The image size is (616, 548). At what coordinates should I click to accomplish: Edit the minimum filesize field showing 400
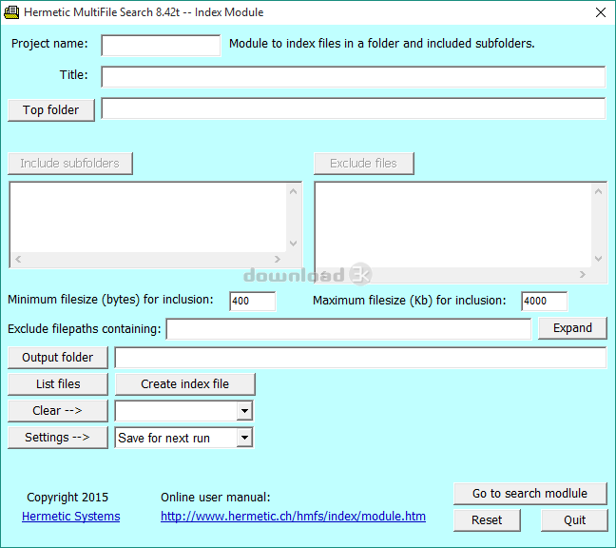pyautogui.click(x=252, y=302)
